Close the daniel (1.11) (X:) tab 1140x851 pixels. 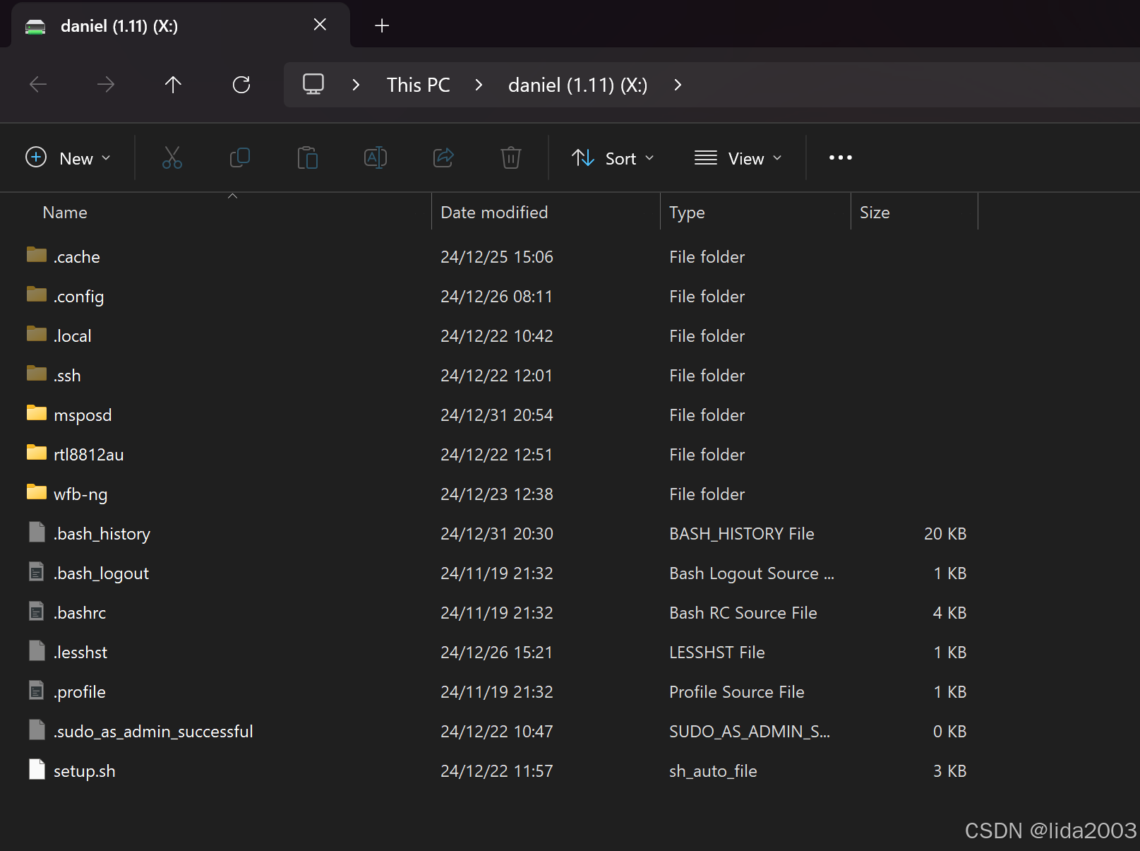320,25
